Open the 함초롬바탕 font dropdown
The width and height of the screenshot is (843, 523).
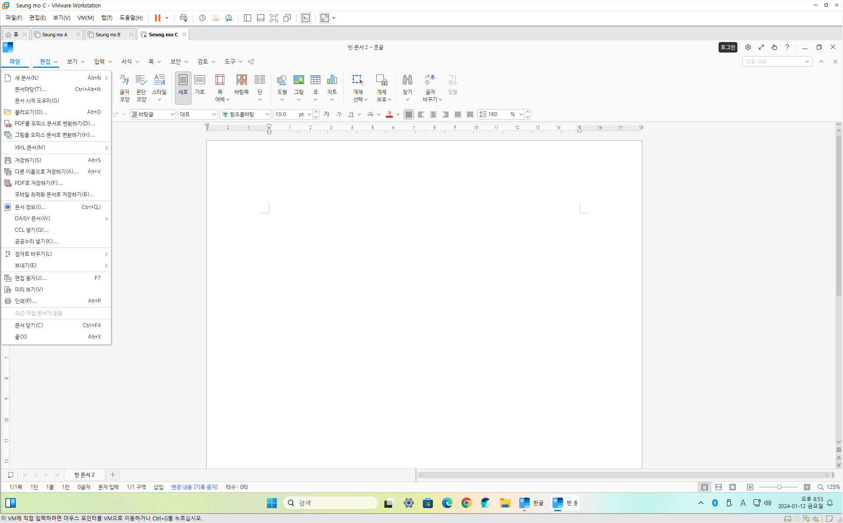267,114
